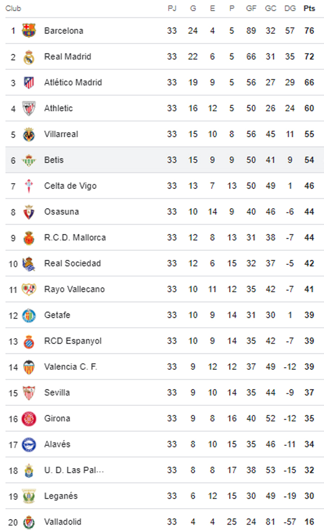
Task: Click the Valencia C. F. bat crest
Action: 29,367
